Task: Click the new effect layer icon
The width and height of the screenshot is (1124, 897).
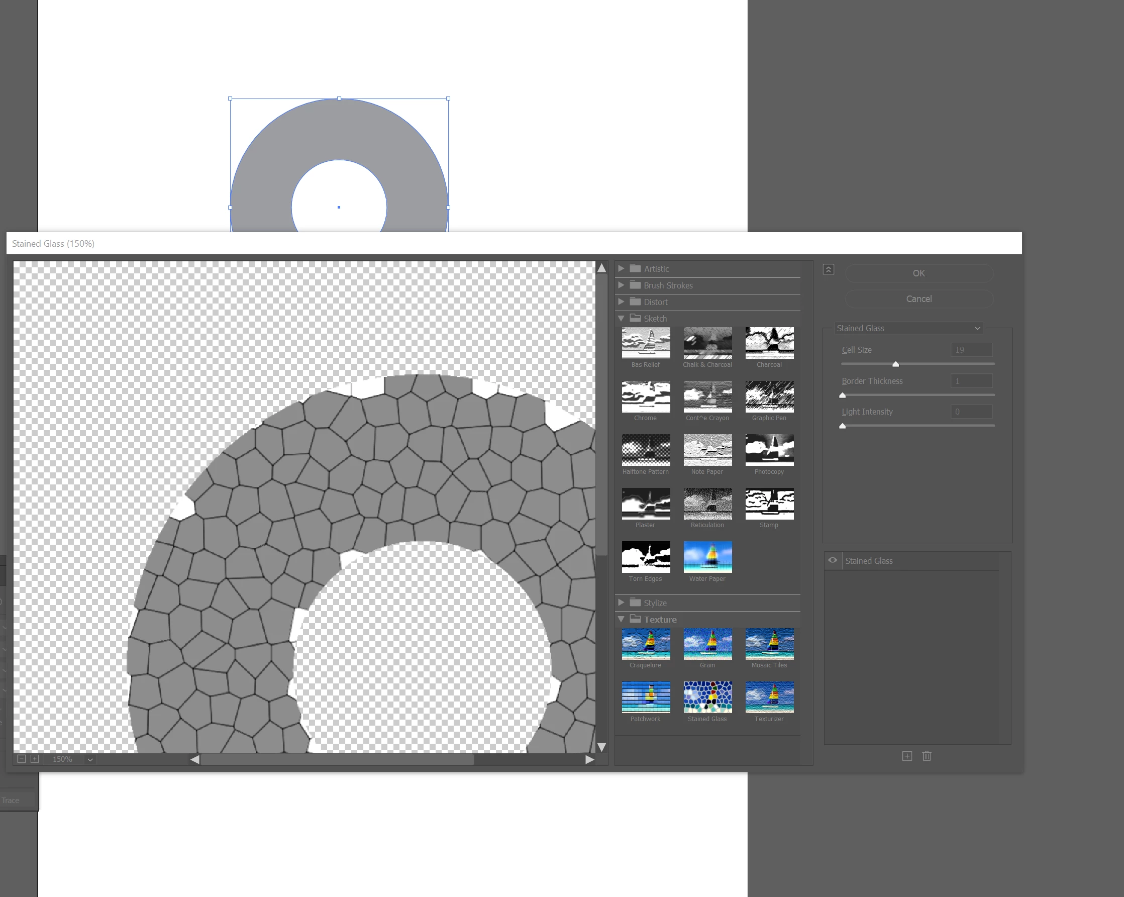Action: pyautogui.click(x=906, y=756)
